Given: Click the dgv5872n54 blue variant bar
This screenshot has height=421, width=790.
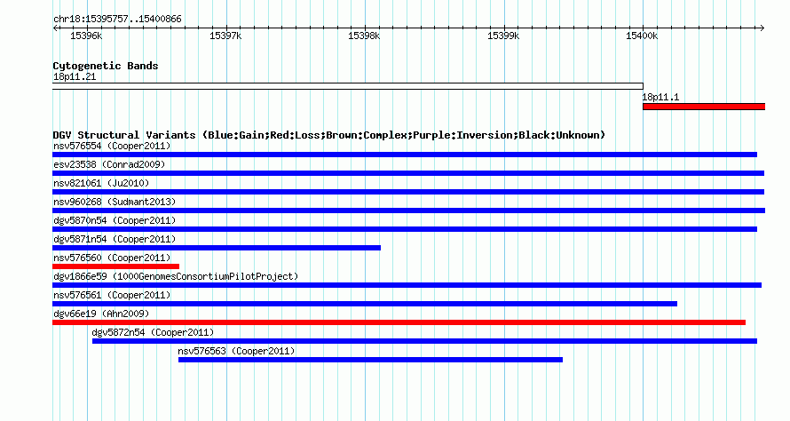Looking at the screenshot, I should (x=424, y=341).
